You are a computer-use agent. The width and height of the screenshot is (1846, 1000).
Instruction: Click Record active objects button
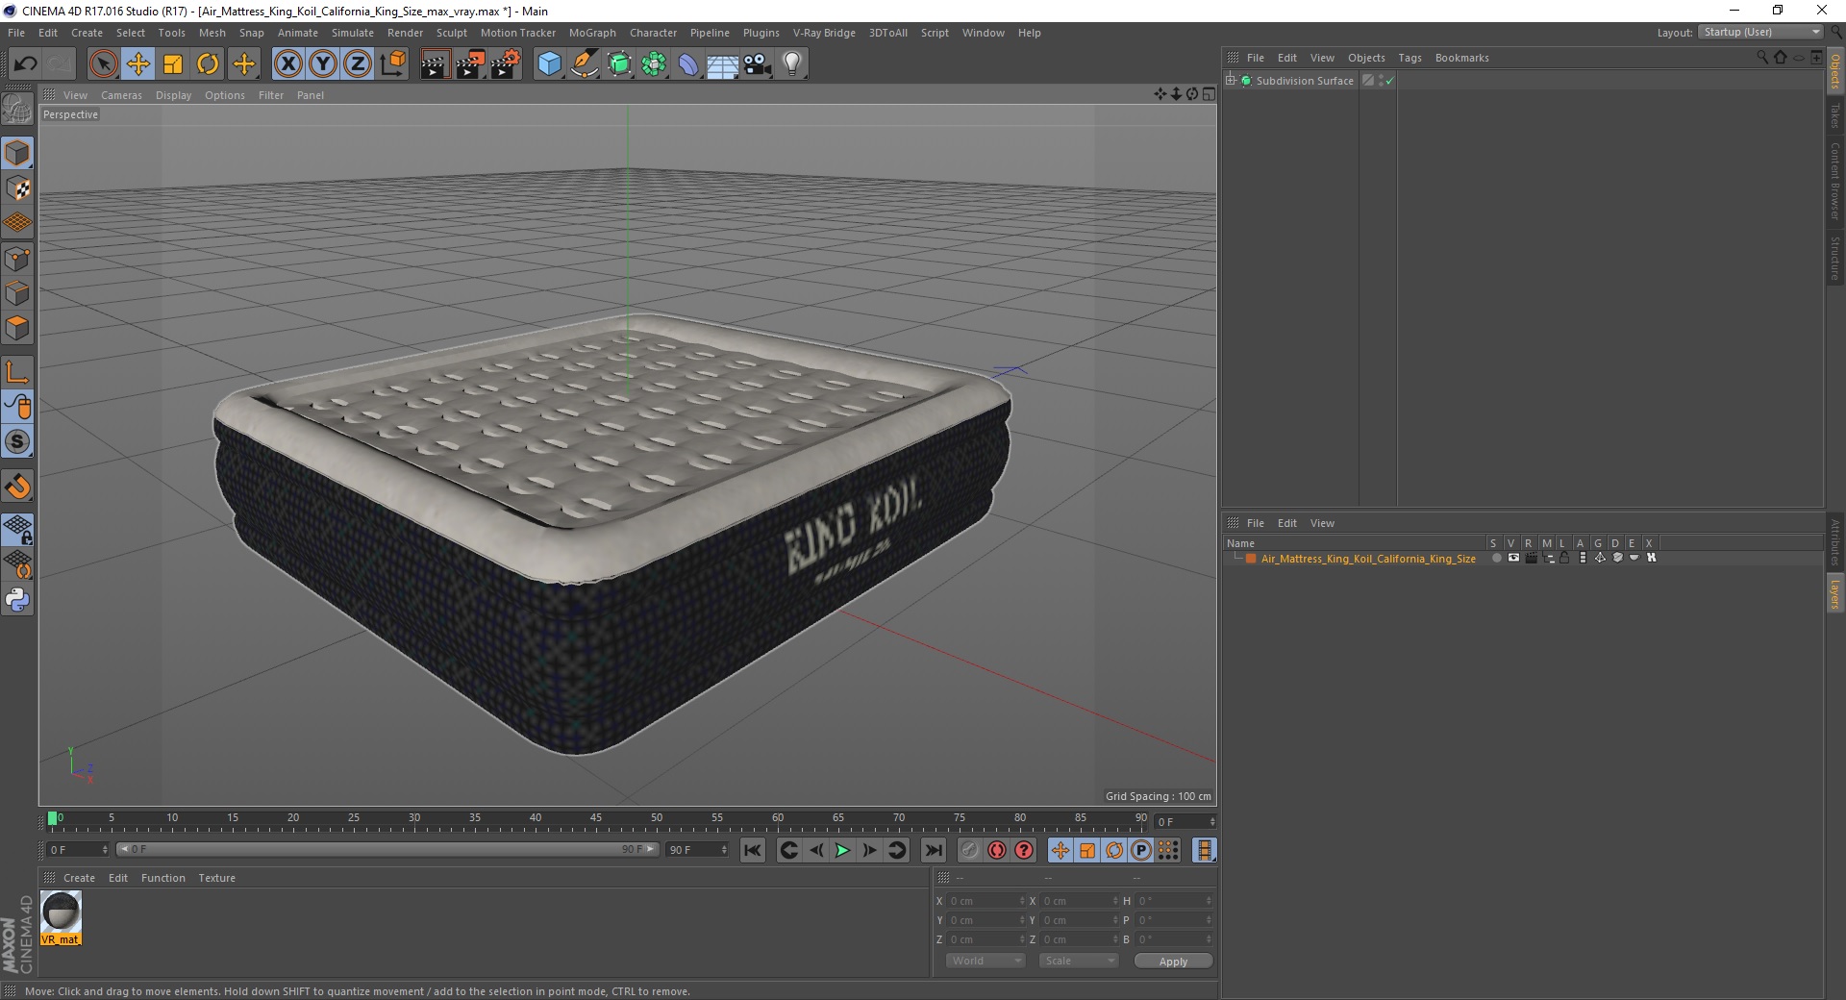[x=970, y=850]
